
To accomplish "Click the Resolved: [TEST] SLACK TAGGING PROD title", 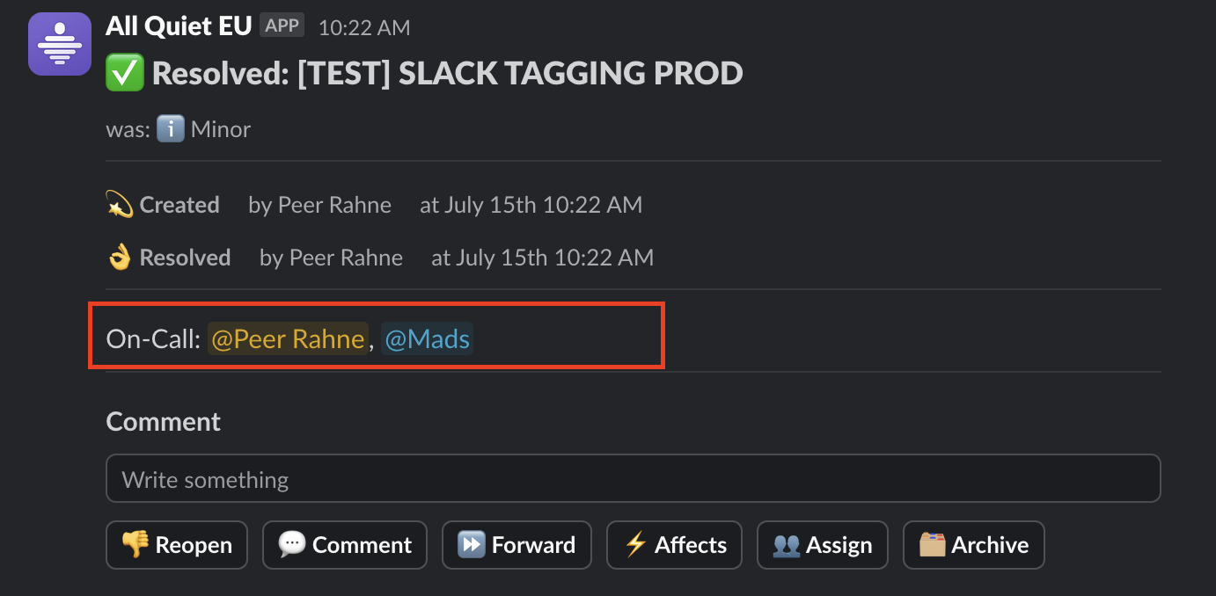I will pos(448,73).
